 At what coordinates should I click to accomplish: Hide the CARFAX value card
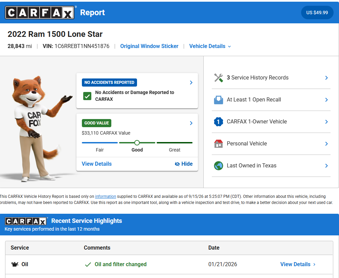tap(184, 164)
